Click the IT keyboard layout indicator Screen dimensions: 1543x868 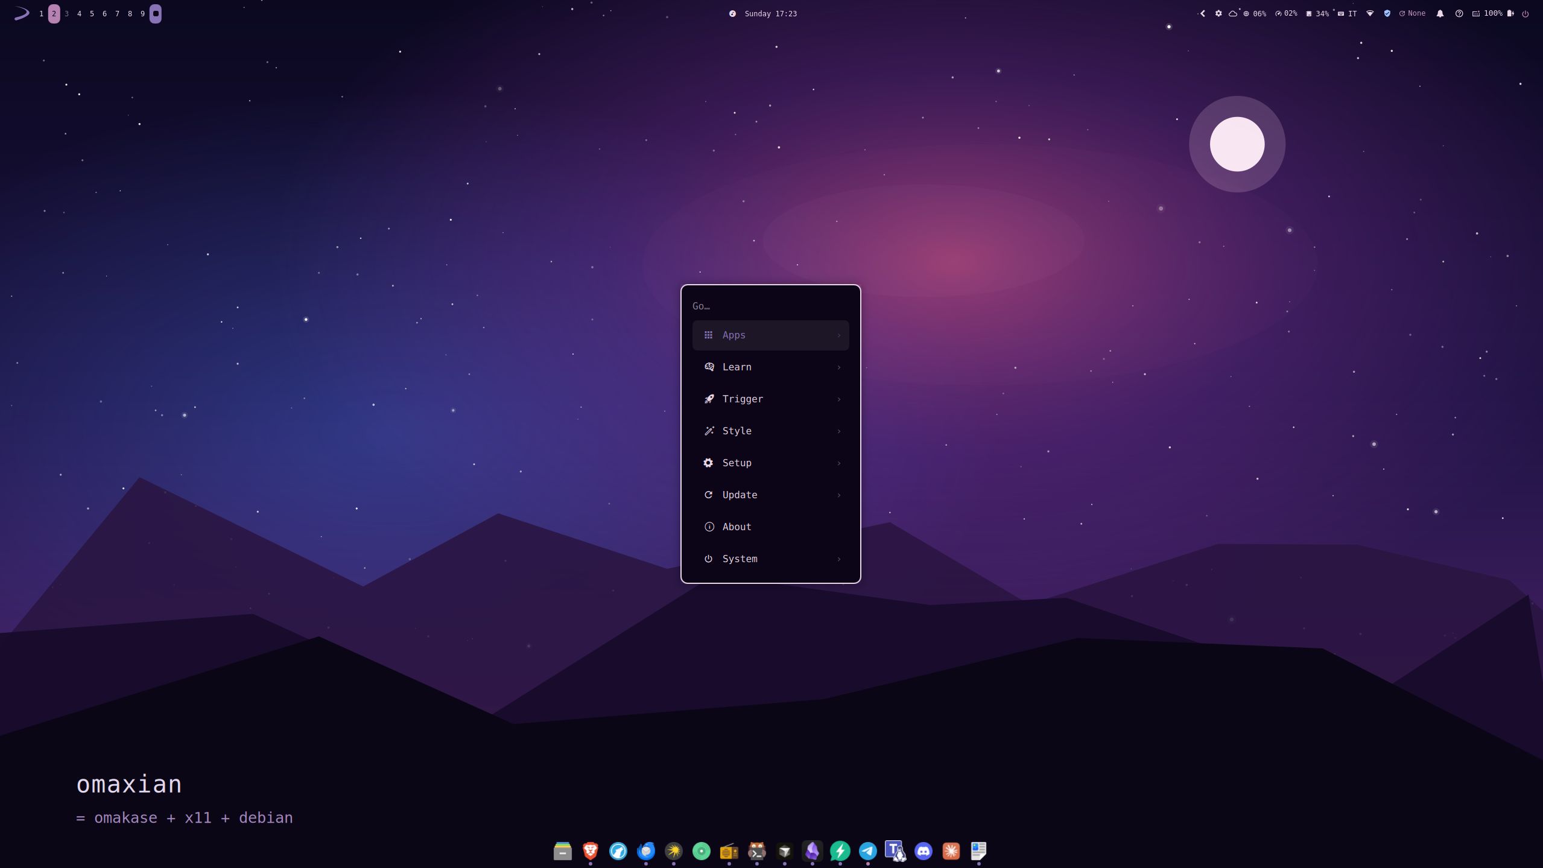click(x=1347, y=13)
